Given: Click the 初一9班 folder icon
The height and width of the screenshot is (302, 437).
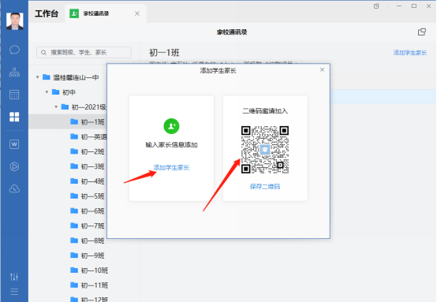Looking at the screenshot, I should point(74,255).
